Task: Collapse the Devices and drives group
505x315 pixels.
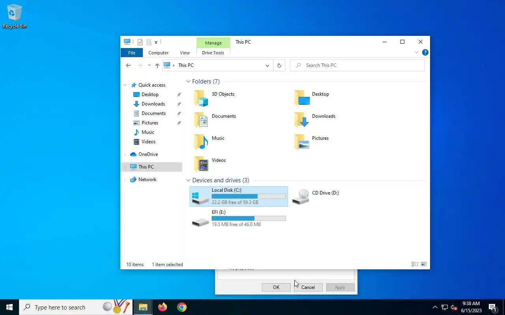Action: [188, 180]
